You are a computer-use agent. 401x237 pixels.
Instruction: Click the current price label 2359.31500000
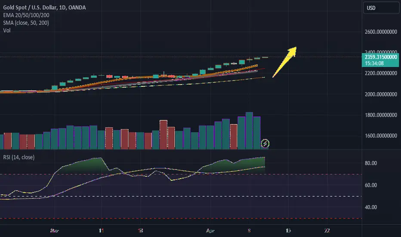(380, 57)
